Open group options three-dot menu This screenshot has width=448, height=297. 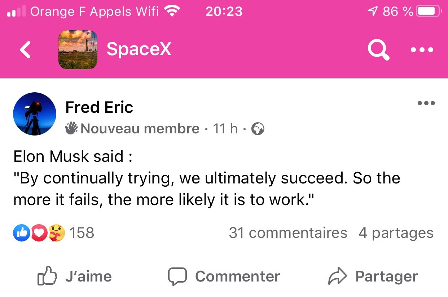(422, 50)
